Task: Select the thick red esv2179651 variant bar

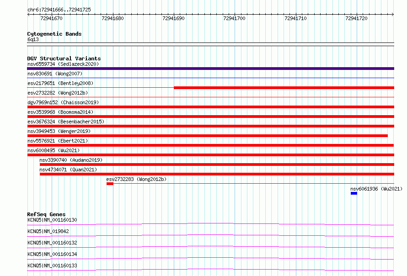Action: [x=284, y=88]
